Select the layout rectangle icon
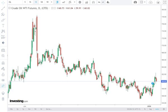 (141, 2)
